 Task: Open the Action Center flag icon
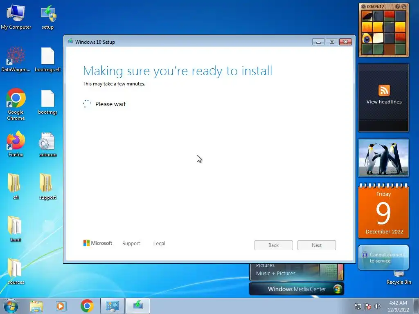coord(368,306)
